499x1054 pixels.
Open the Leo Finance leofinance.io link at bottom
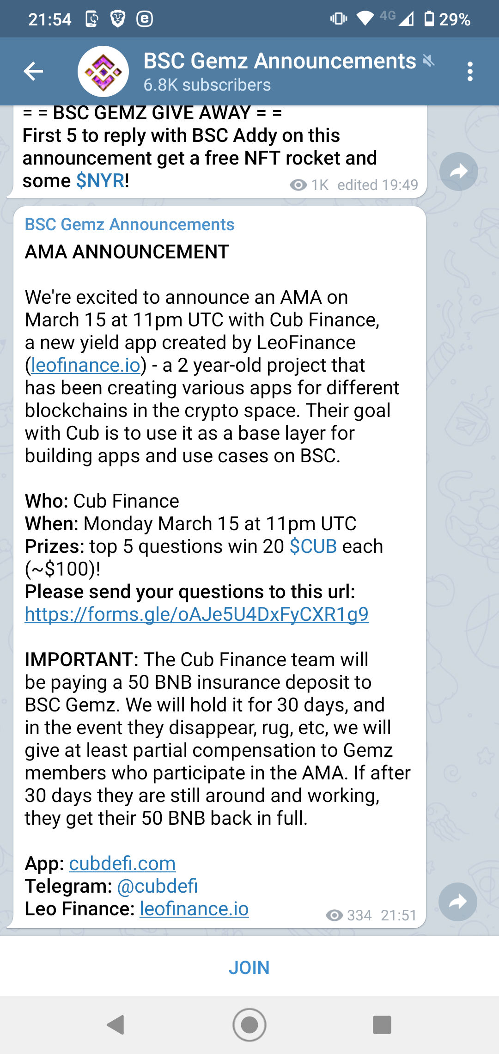click(x=194, y=909)
